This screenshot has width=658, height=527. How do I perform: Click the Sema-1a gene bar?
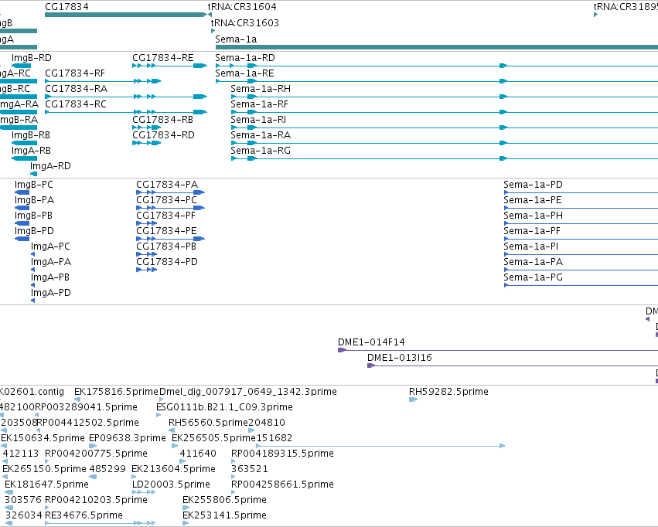(436, 47)
